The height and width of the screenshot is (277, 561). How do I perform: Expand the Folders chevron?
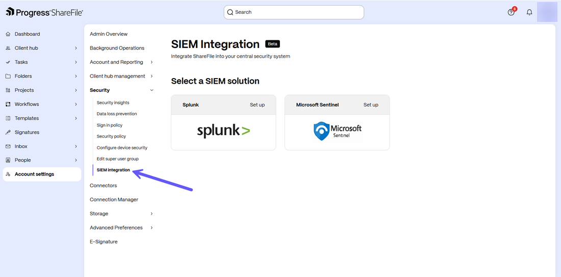pyautogui.click(x=76, y=76)
